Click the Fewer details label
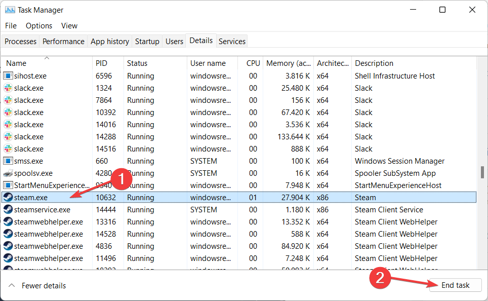The image size is (488, 301). 44,286
